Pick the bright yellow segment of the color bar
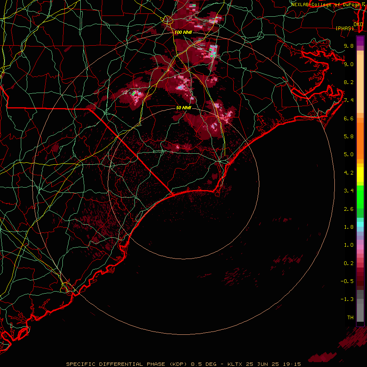This screenshot has height=367, width=367. point(360,175)
